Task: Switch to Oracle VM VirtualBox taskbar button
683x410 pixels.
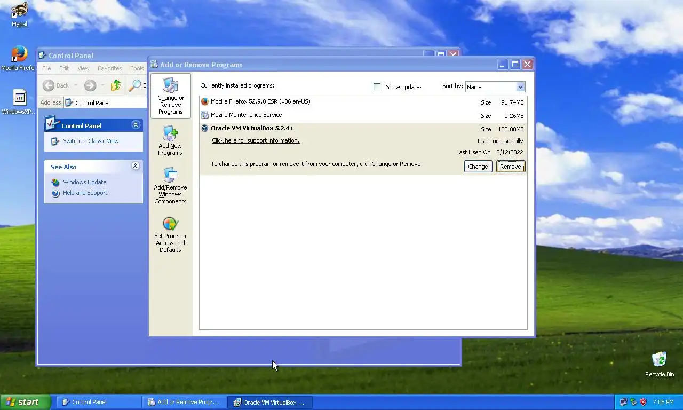Action: coord(269,402)
